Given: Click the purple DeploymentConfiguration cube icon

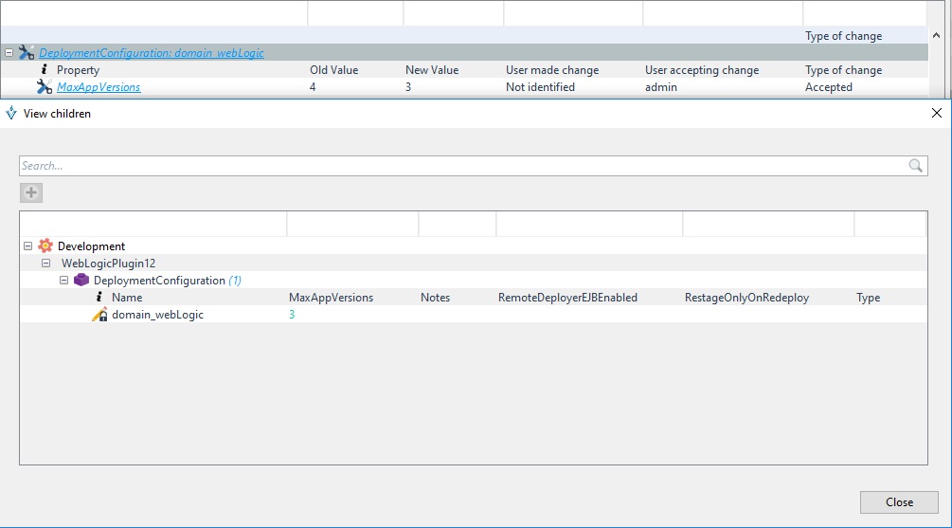Looking at the screenshot, I should click(x=81, y=281).
